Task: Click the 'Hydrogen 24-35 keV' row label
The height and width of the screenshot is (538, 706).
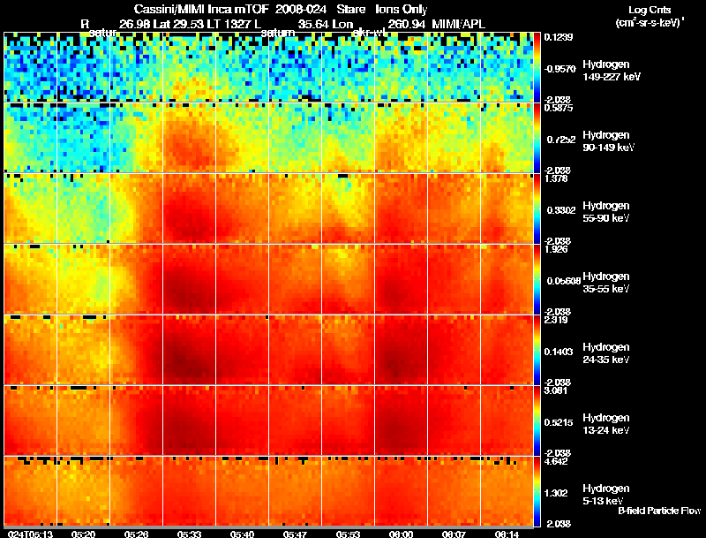Action: [x=605, y=353]
